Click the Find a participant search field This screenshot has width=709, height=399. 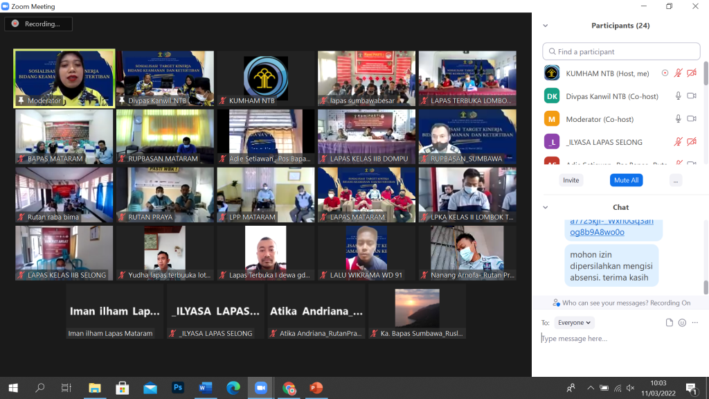[621, 52]
